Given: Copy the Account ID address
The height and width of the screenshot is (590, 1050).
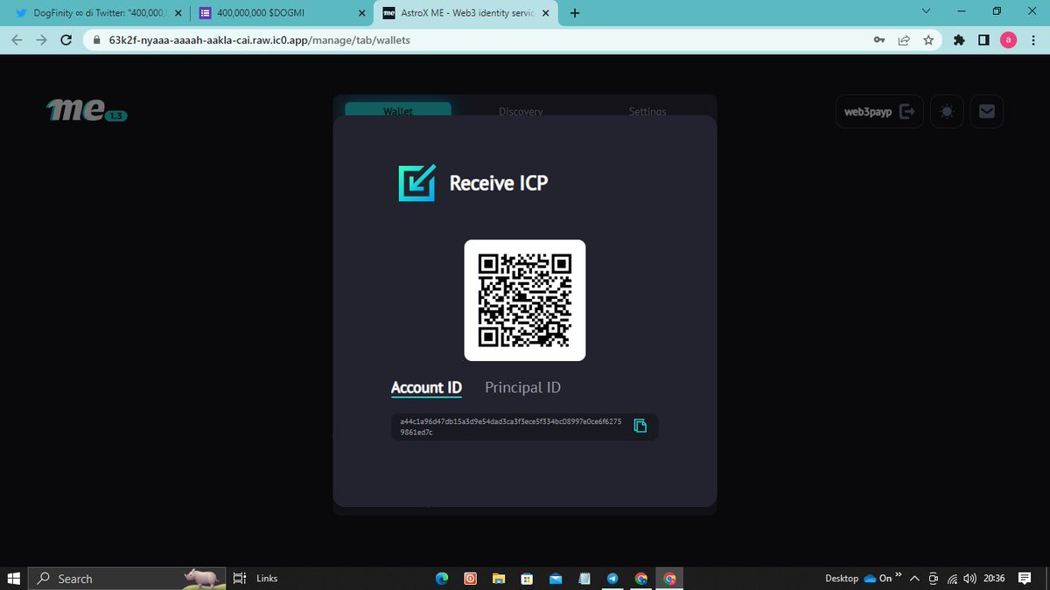Looking at the screenshot, I should pyautogui.click(x=640, y=426).
